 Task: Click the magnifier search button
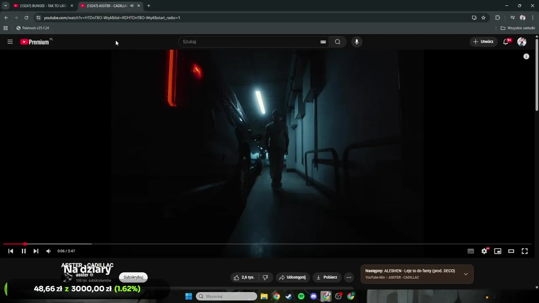(x=338, y=42)
